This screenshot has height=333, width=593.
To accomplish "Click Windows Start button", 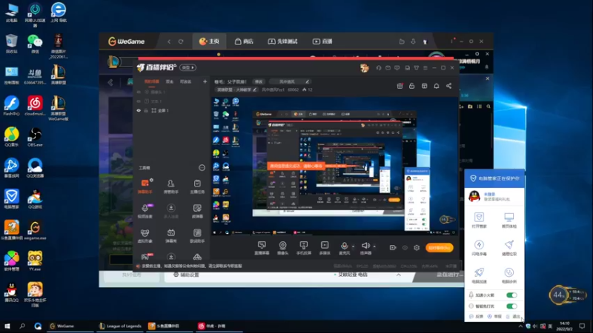I will click(7, 326).
